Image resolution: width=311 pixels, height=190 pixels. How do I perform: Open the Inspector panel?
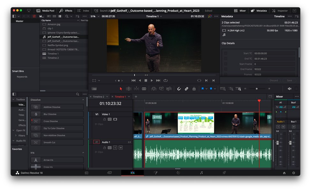tap(280, 11)
